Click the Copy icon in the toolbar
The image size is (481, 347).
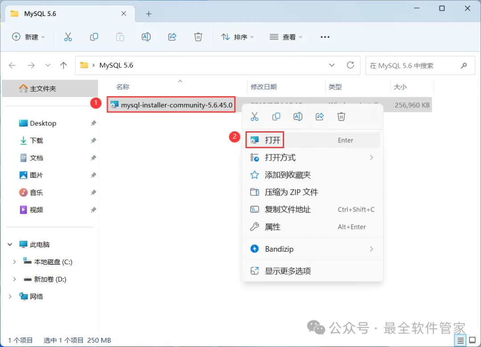click(94, 37)
